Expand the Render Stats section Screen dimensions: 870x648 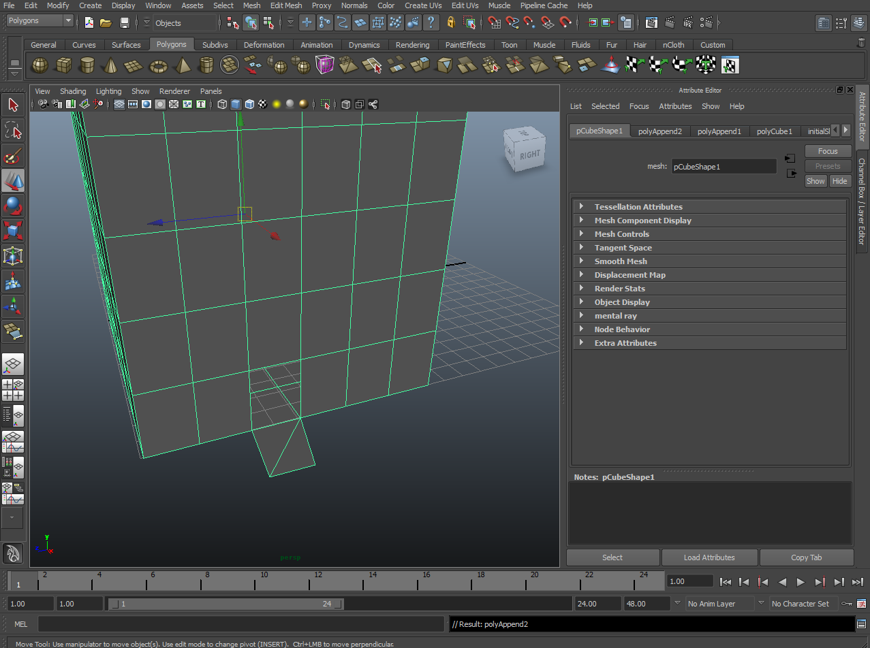(619, 288)
